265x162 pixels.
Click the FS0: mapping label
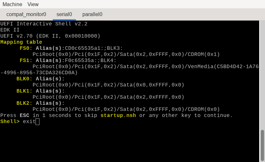tap(26, 48)
